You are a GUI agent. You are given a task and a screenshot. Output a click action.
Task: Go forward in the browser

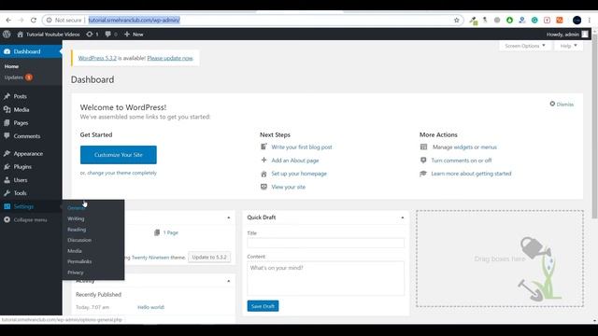(21, 21)
